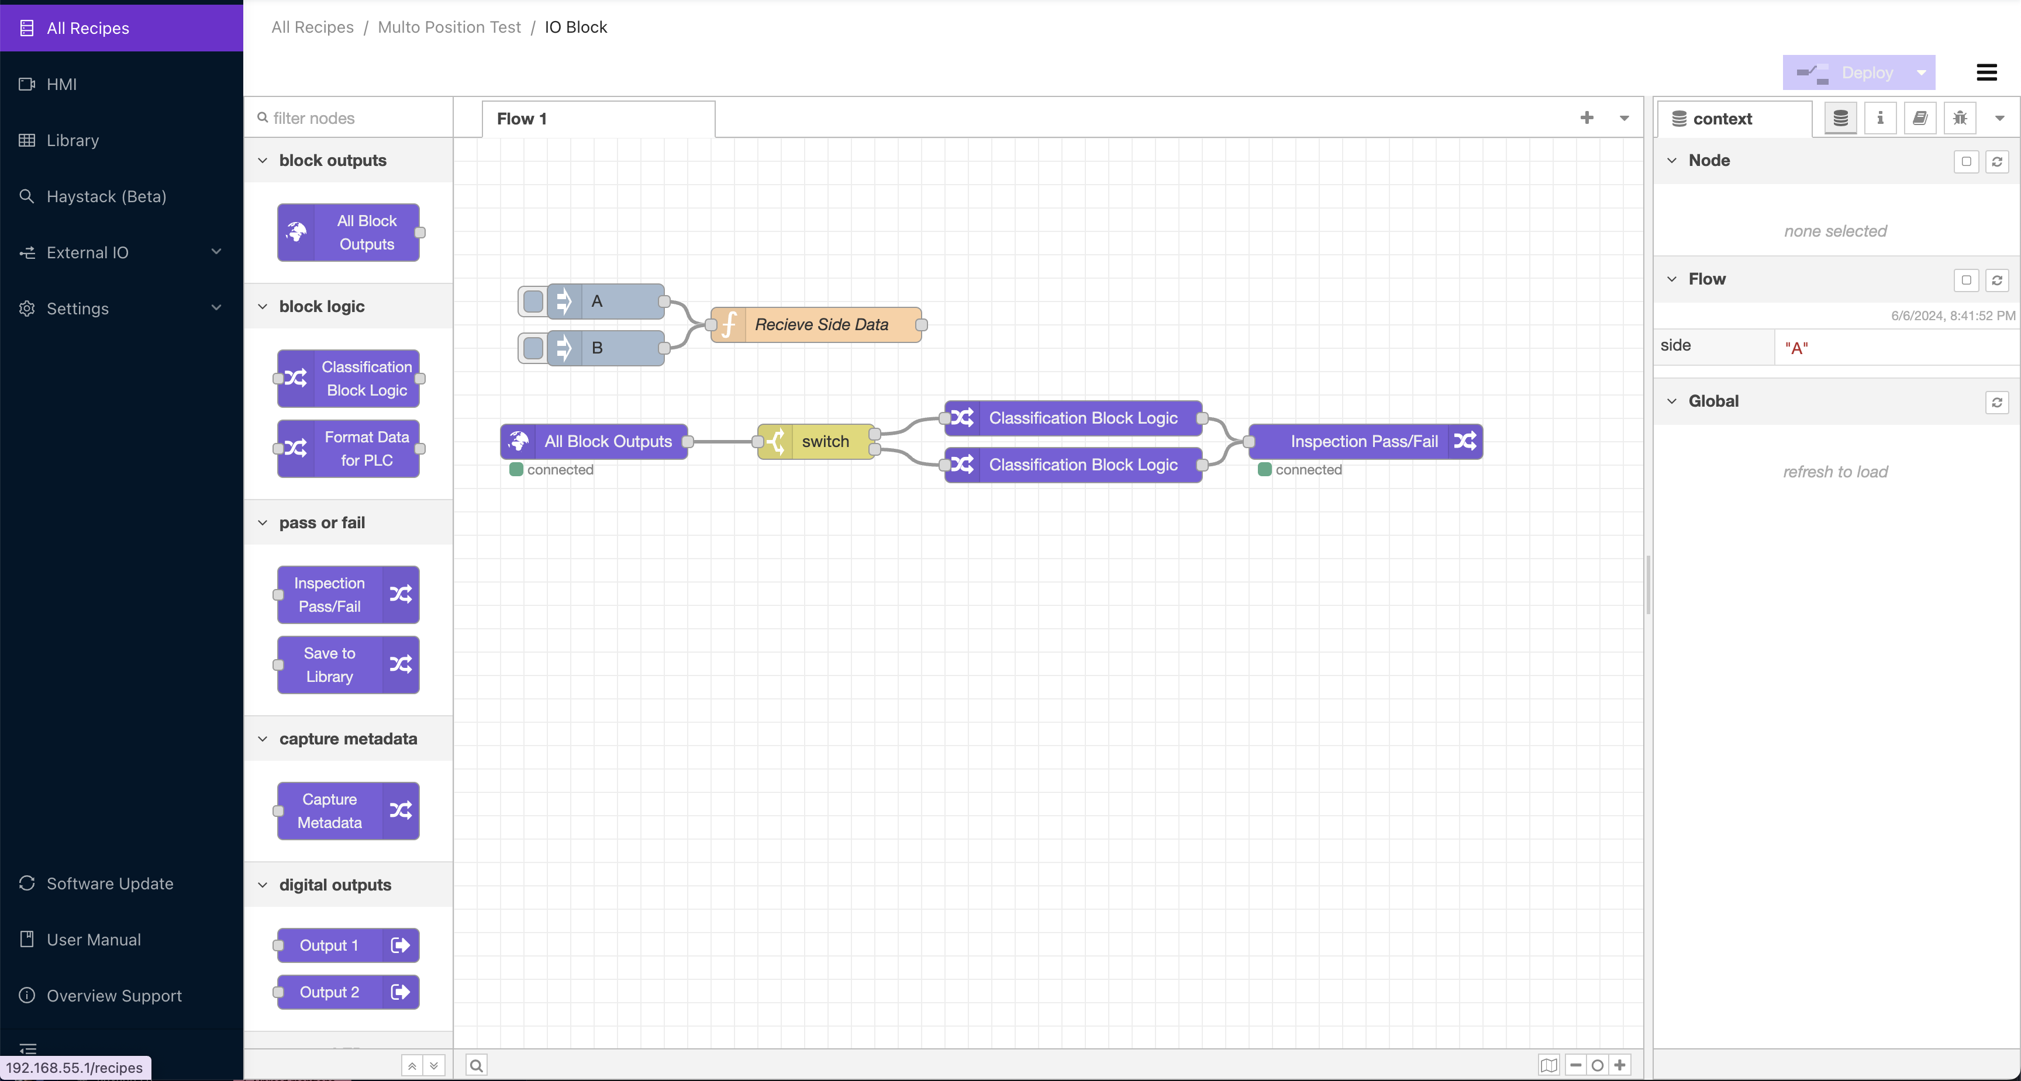2021x1081 pixels.
Task: Zoom out on the canvas with minus icon
Action: 1575,1065
